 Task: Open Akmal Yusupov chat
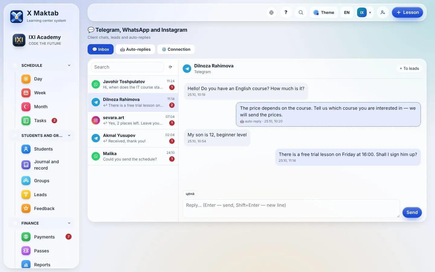point(133,138)
